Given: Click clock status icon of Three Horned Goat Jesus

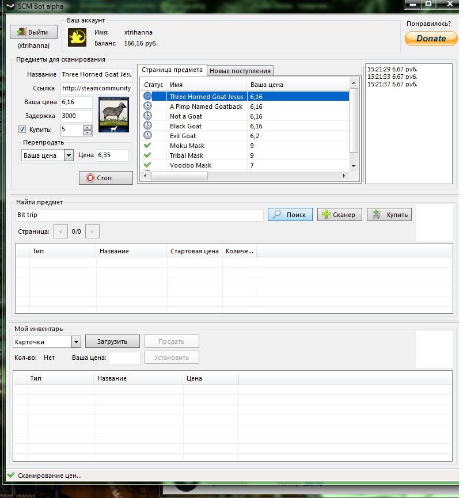Looking at the screenshot, I should coord(147,96).
